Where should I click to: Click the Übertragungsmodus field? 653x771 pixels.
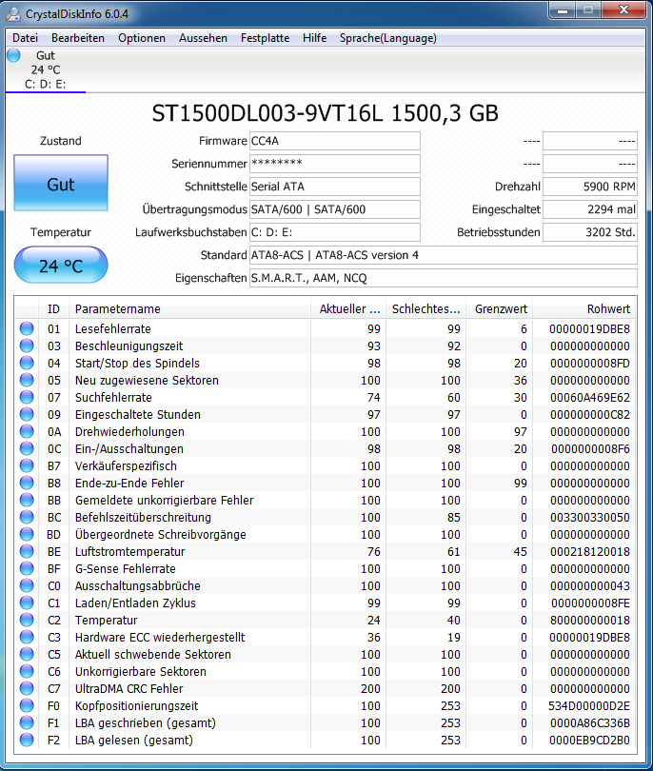coord(335,209)
